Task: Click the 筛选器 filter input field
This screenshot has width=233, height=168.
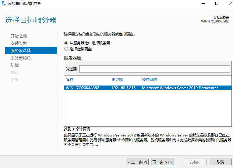Action: (x=154, y=69)
